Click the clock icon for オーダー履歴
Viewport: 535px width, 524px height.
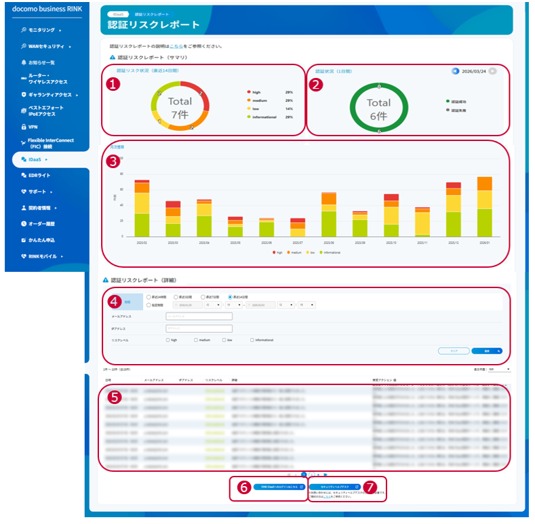click(x=24, y=224)
